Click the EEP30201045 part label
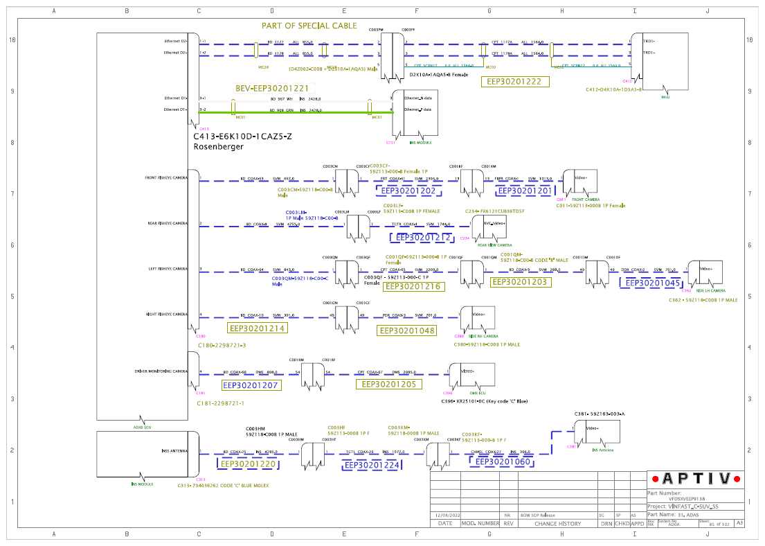This screenshot has width=765, height=546. [652, 283]
